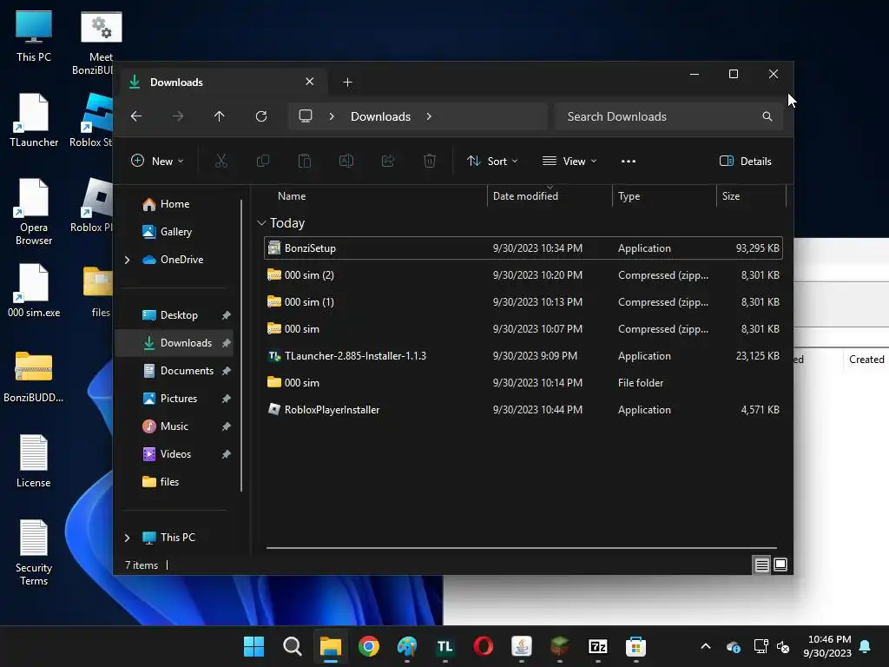Click the Cut scissors icon
Image resolution: width=889 pixels, height=667 pixels.
coord(221,161)
